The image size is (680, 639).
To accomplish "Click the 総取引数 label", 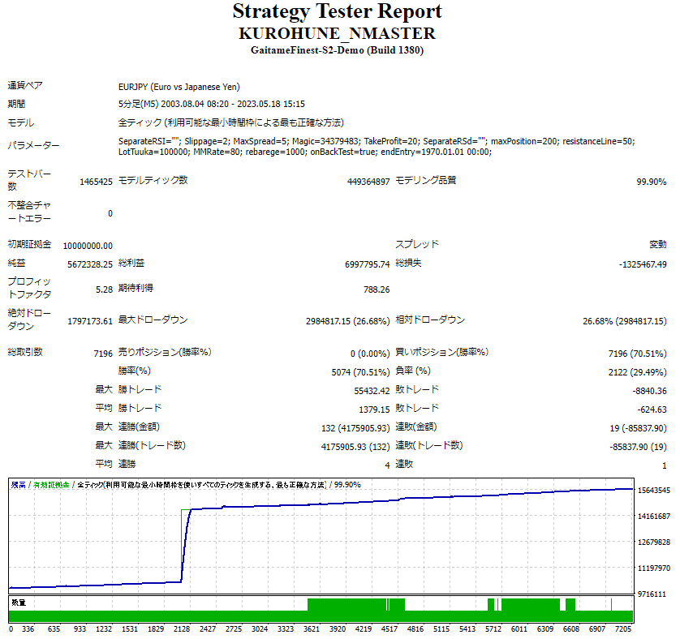I will pos(25,352).
